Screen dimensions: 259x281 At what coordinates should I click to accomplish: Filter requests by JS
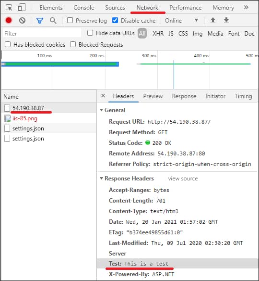click(x=171, y=34)
